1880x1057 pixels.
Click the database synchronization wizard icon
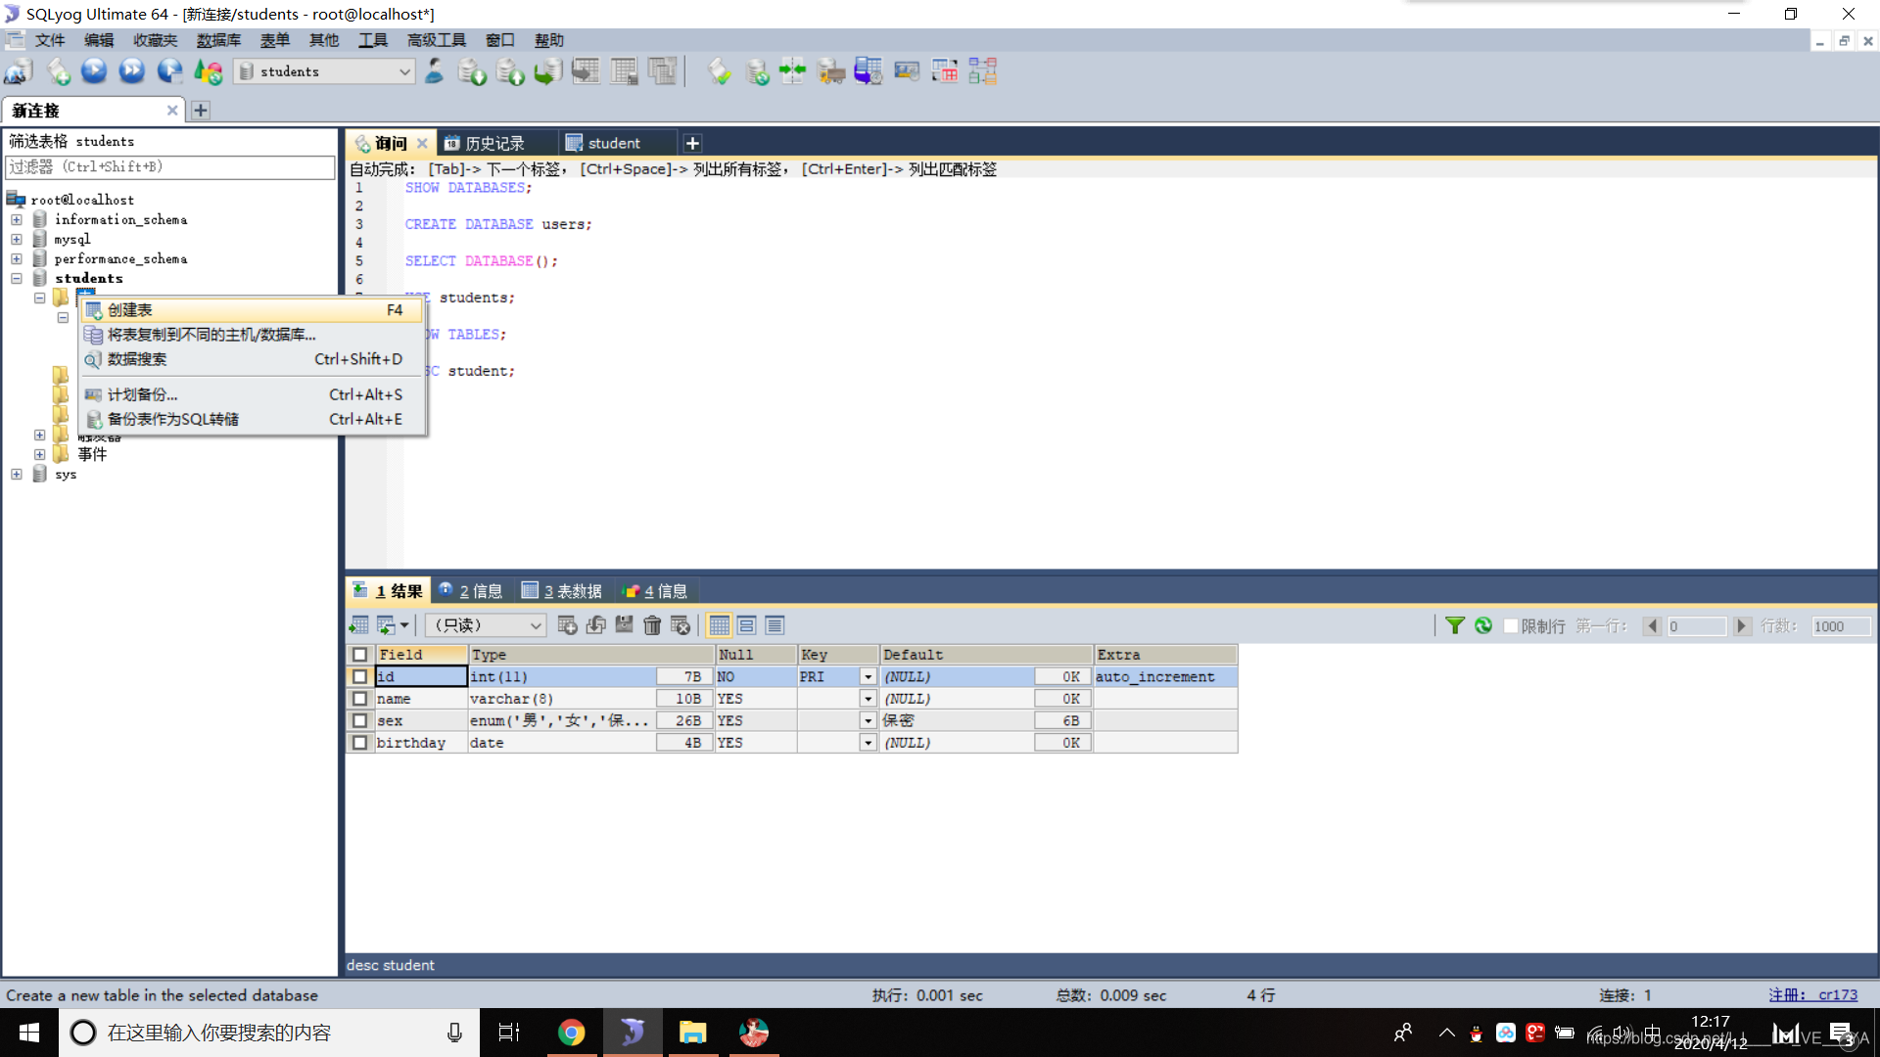[758, 71]
